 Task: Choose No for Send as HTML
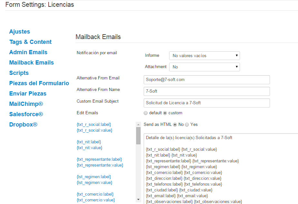175,125
